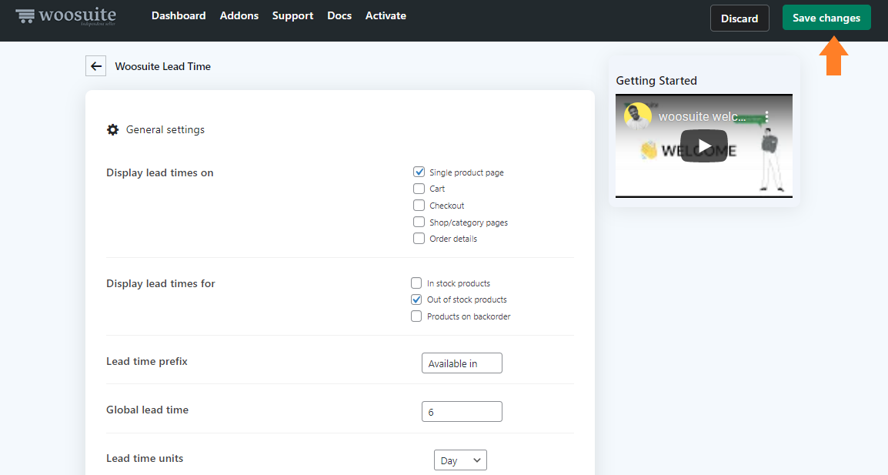Screen dimensions: 888x475
Task: Click the woosuite welcome video title
Action: click(x=703, y=117)
